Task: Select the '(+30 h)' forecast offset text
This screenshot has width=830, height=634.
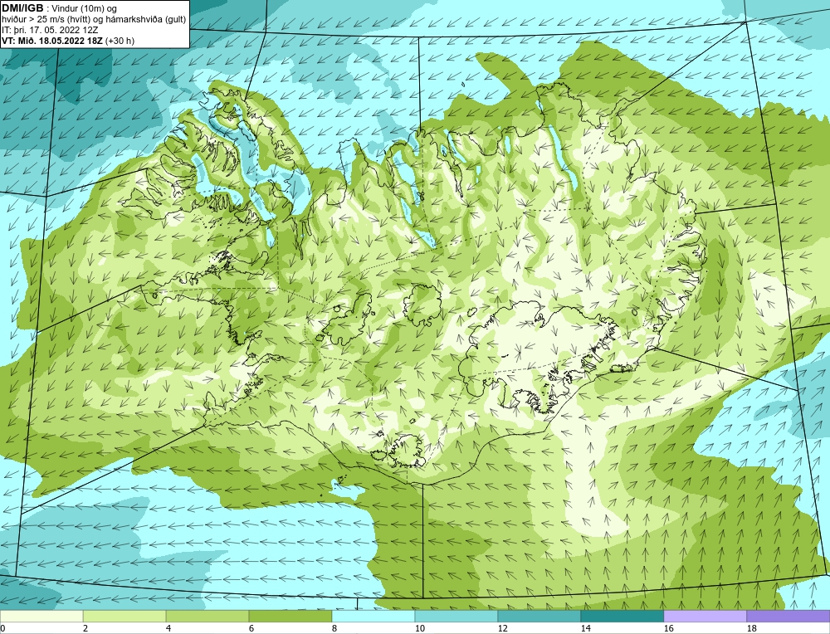Action: (120, 41)
